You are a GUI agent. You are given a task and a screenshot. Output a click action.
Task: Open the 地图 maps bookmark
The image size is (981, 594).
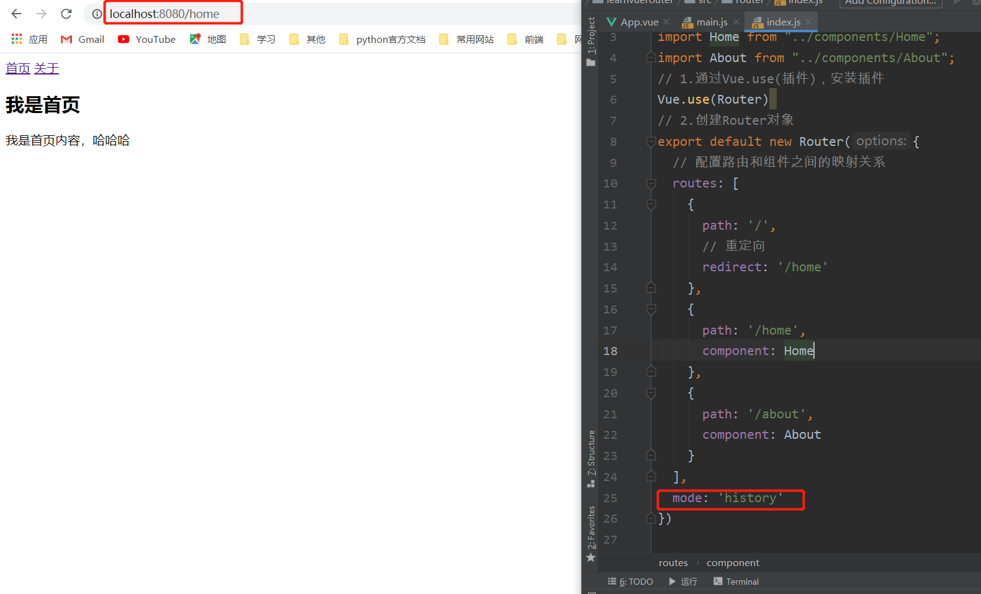point(208,39)
